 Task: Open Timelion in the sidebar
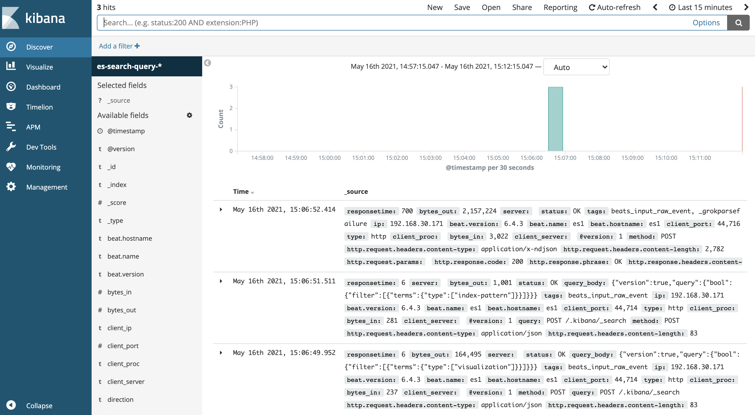click(x=39, y=107)
